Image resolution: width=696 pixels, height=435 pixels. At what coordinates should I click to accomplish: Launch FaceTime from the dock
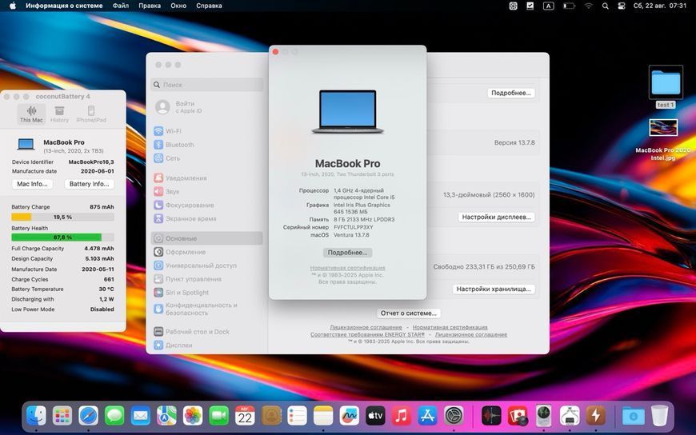pyautogui.click(x=219, y=416)
